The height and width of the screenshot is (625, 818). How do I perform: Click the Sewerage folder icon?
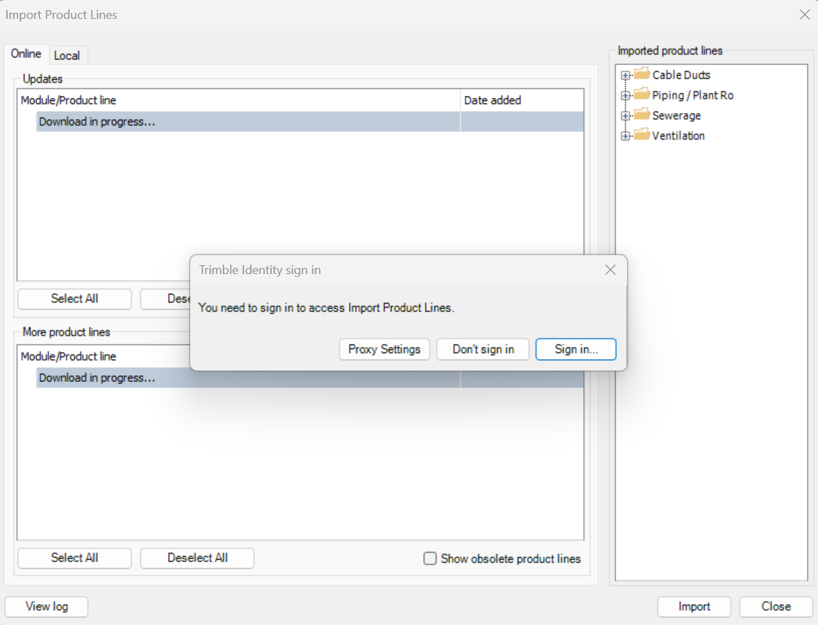640,115
